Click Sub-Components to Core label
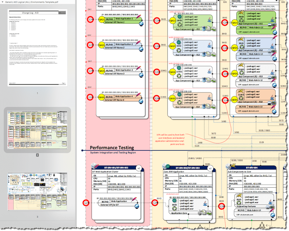Image resolution: width=289 pixels, height=231 pixels. 239,172
